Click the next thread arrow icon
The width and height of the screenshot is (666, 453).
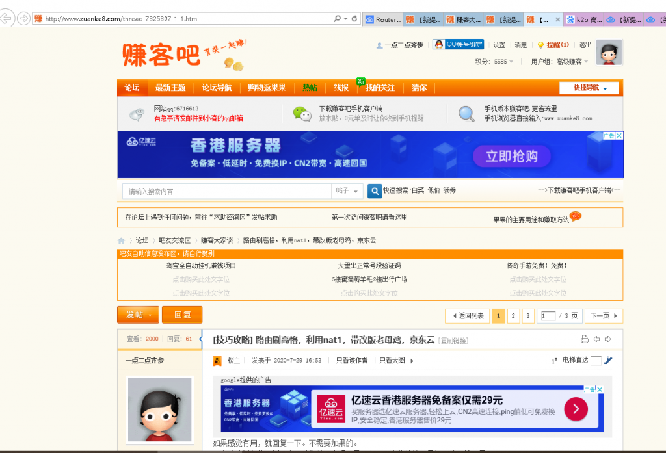click(608, 339)
